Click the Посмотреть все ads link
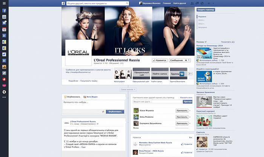The width and height of the screenshot is (264, 157). pos(228,42)
